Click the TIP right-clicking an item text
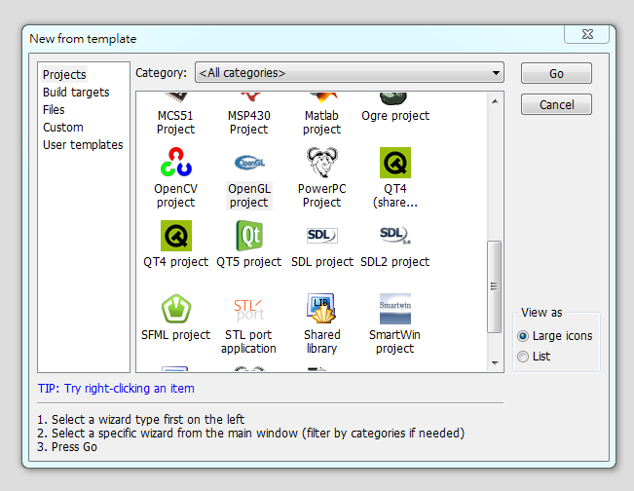The width and height of the screenshot is (634, 491). [116, 389]
